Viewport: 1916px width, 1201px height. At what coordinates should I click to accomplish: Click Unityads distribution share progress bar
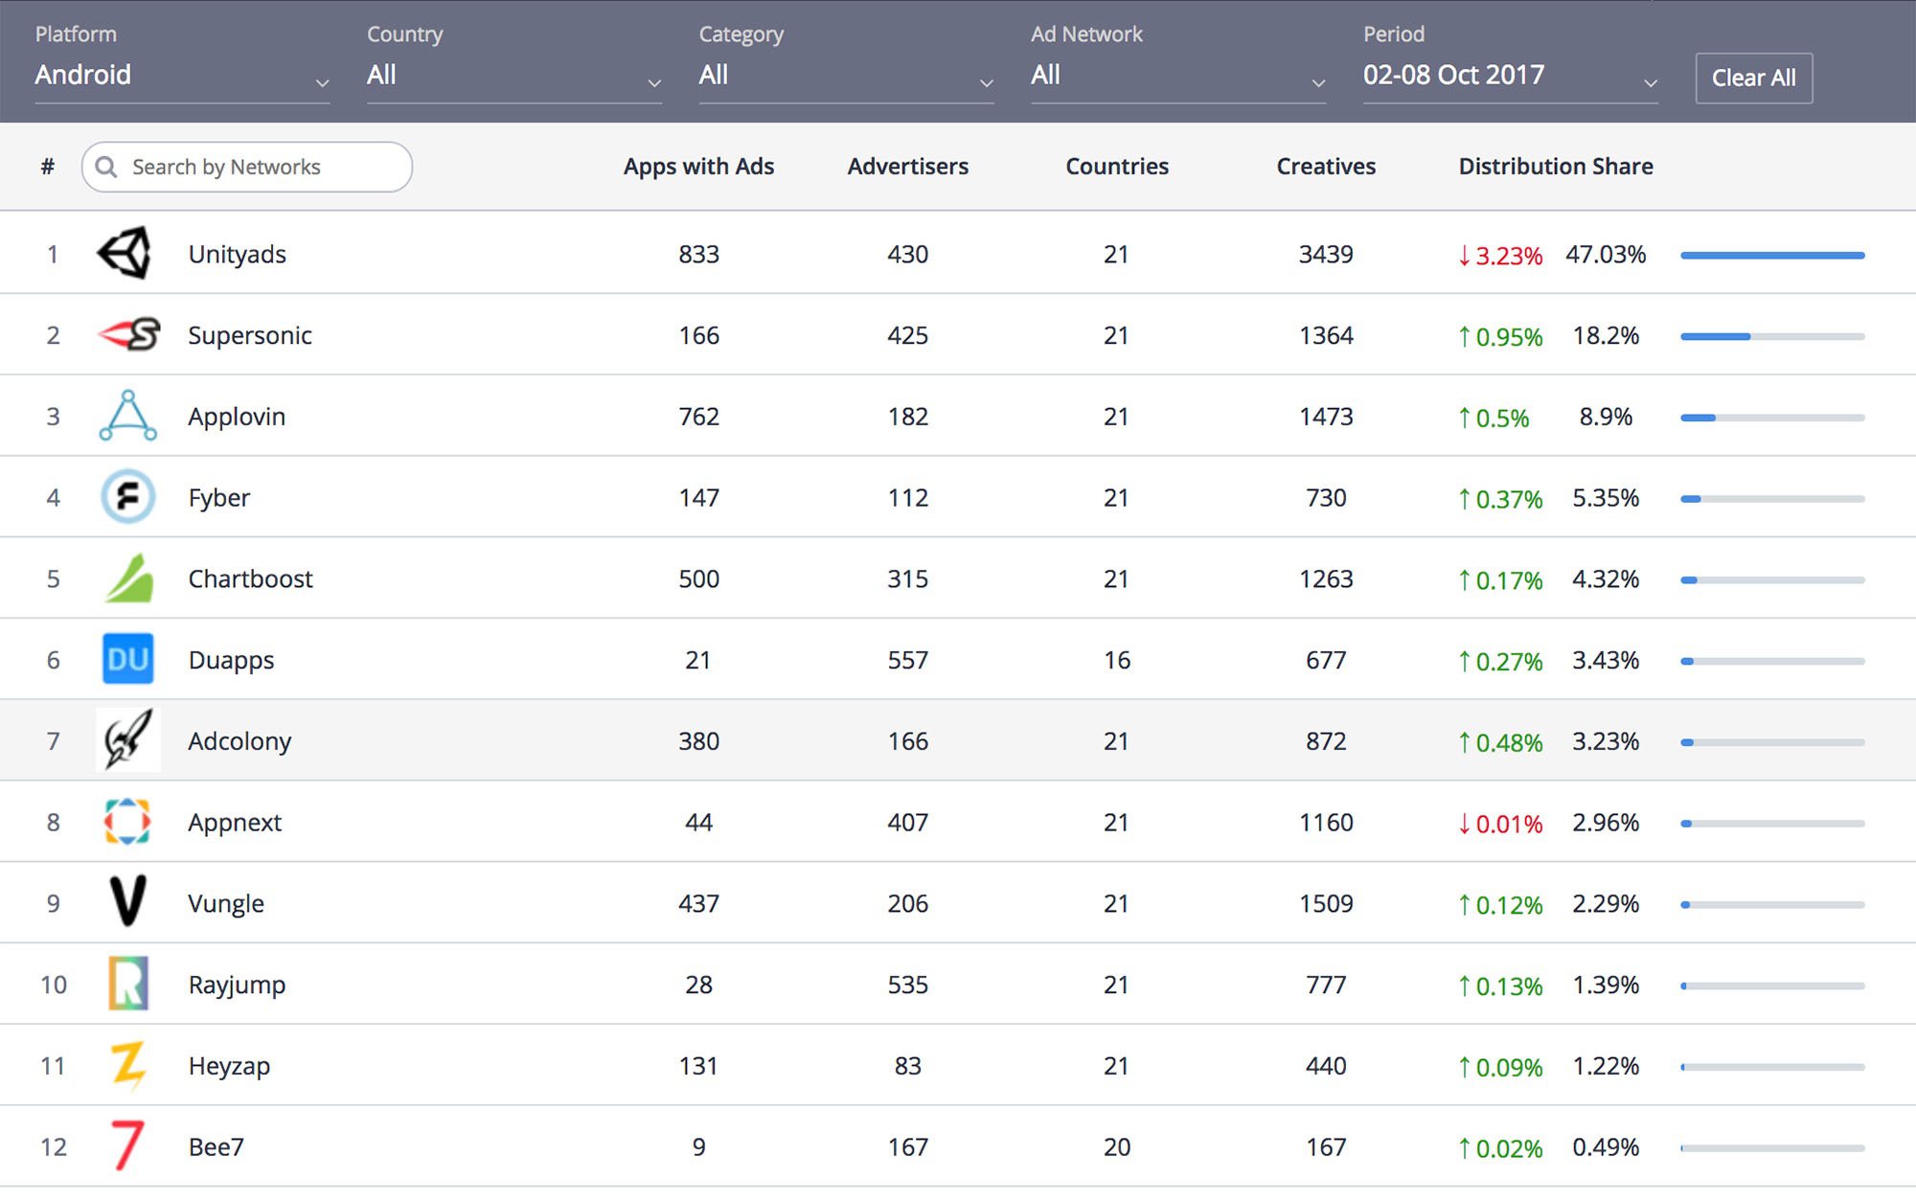pos(1772,255)
